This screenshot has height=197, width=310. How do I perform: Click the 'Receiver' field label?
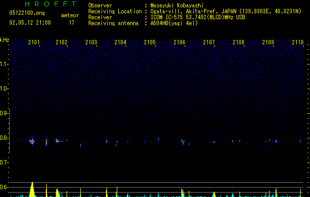click(x=100, y=17)
